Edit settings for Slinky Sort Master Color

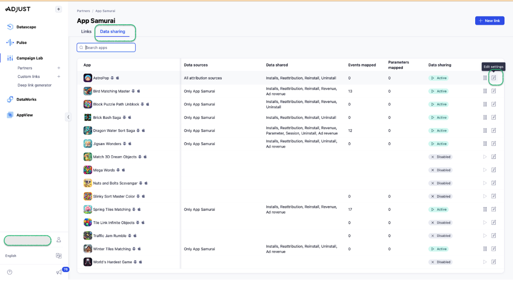(494, 196)
